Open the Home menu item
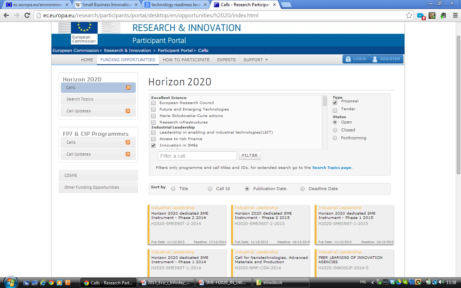Image resolution: width=461 pixels, height=288 pixels. [x=87, y=60]
